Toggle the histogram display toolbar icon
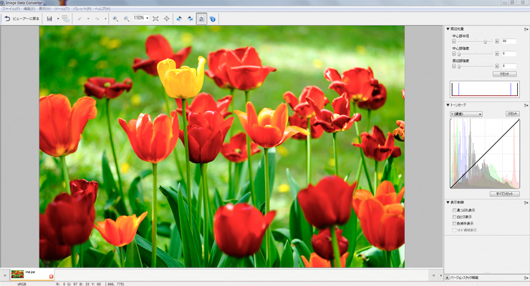 pos(201,19)
